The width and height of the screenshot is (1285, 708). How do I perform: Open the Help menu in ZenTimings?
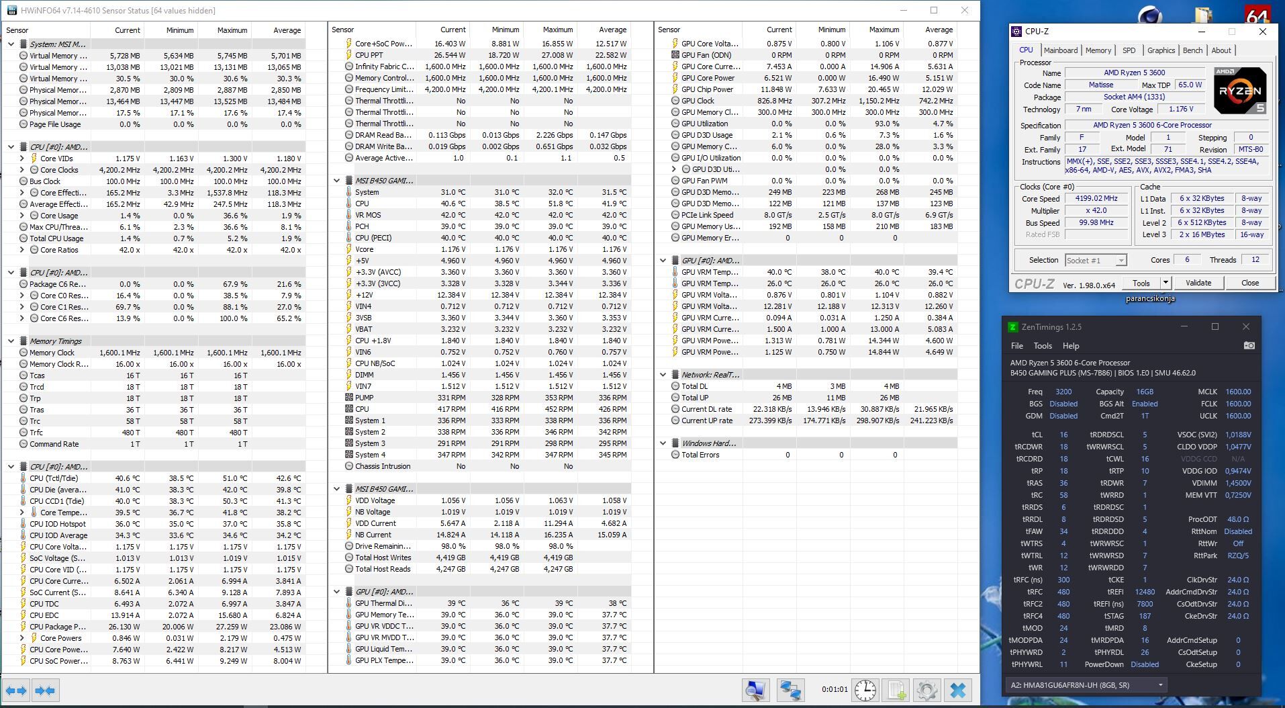tap(1071, 346)
